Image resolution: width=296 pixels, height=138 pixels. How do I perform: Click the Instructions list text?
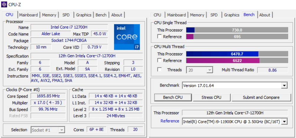coord(87,78)
